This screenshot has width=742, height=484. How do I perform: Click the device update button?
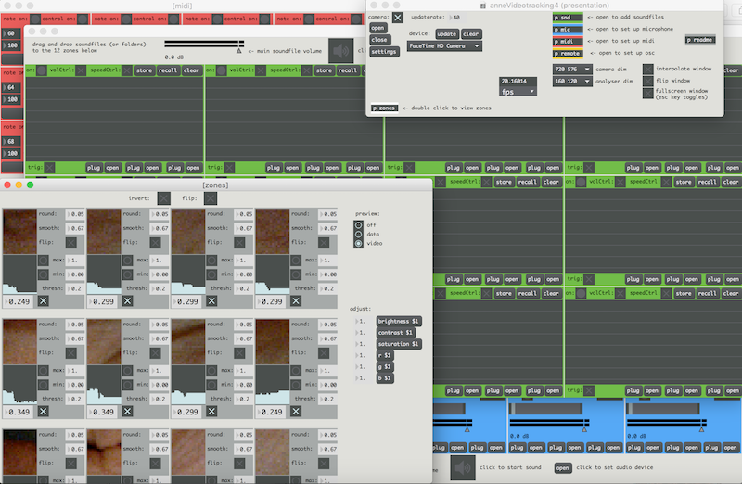[x=446, y=34]
